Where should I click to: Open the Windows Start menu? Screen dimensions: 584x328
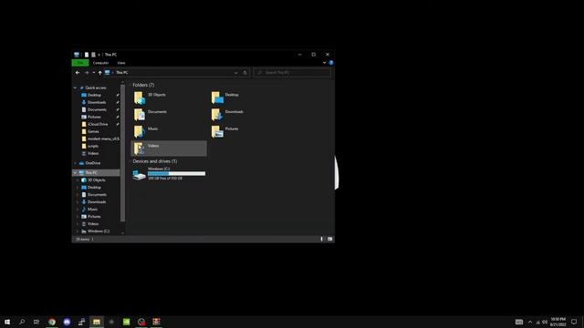coord(7,322)
